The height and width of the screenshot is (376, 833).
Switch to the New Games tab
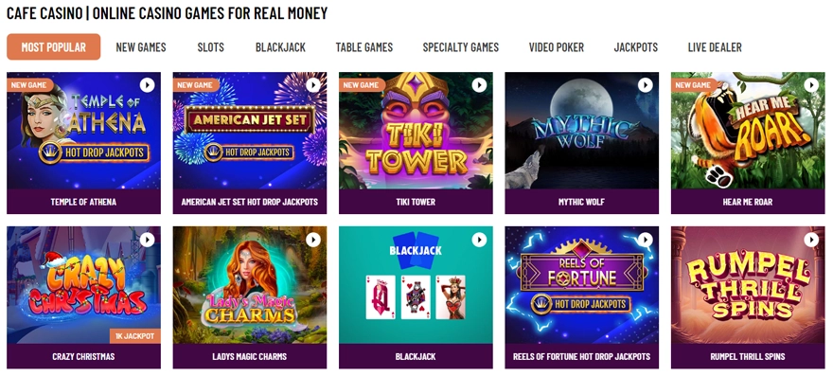tap(141, 47)
